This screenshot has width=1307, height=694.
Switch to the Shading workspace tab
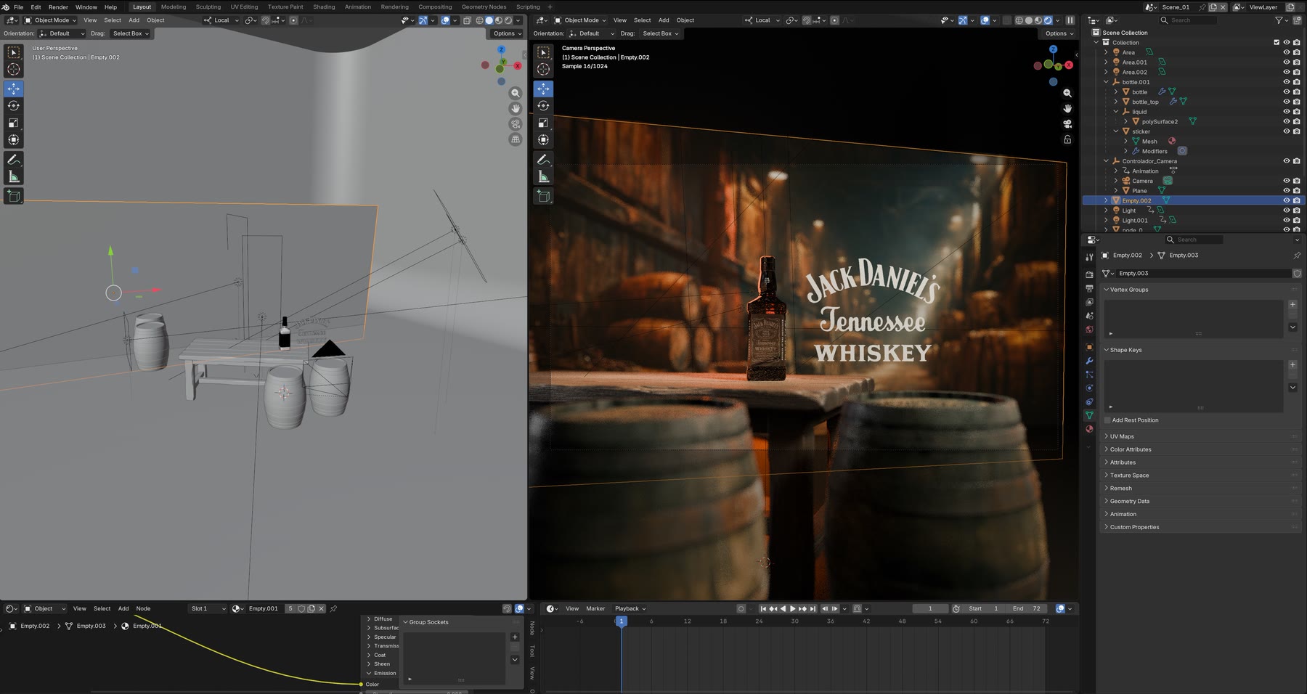point(324,7)
